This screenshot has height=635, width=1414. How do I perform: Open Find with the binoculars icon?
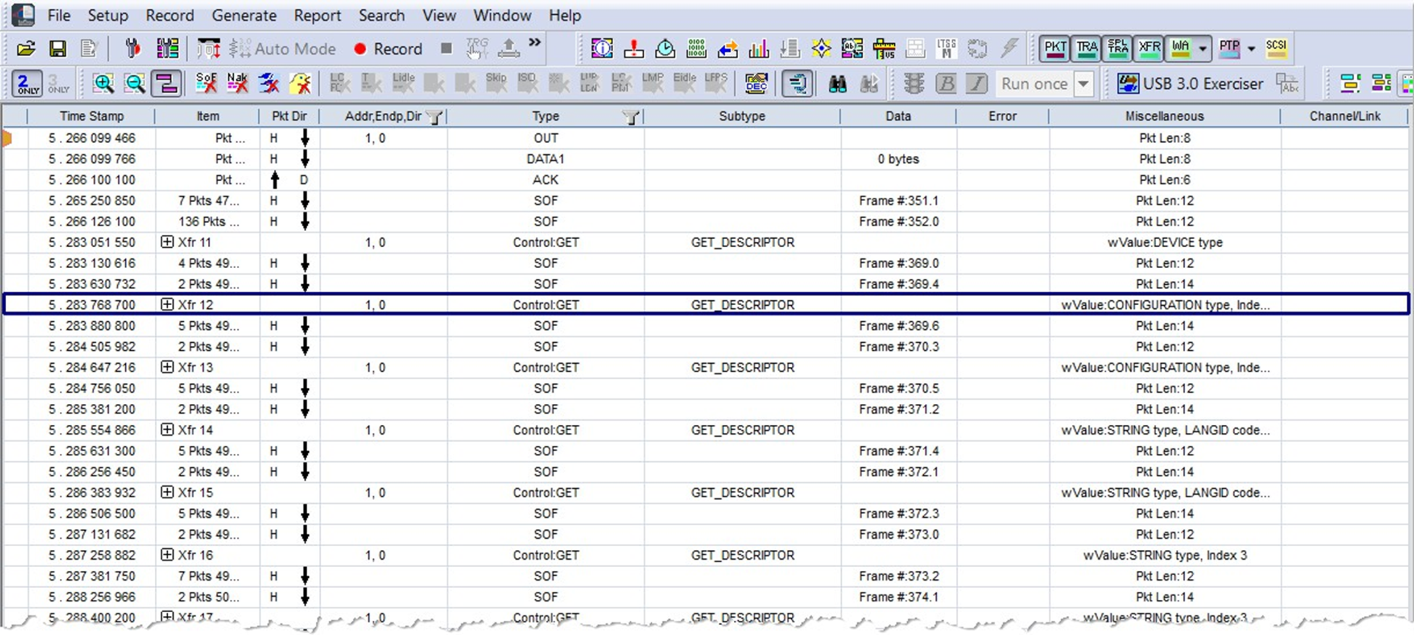837,83
